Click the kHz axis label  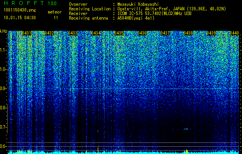pyautogui.click(x=4, y=31)
